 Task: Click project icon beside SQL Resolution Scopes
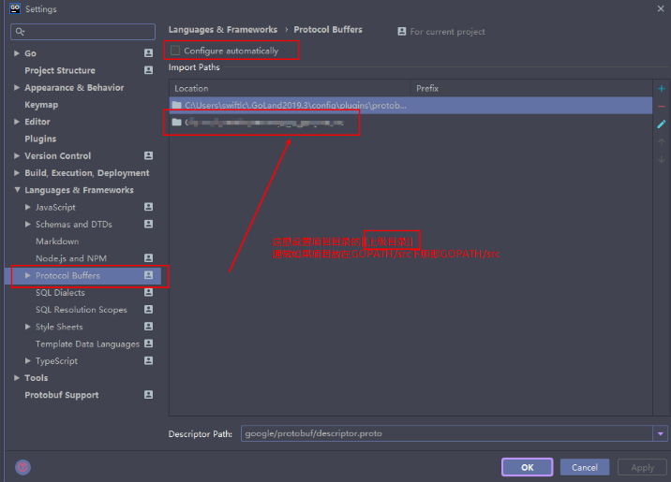148,310
